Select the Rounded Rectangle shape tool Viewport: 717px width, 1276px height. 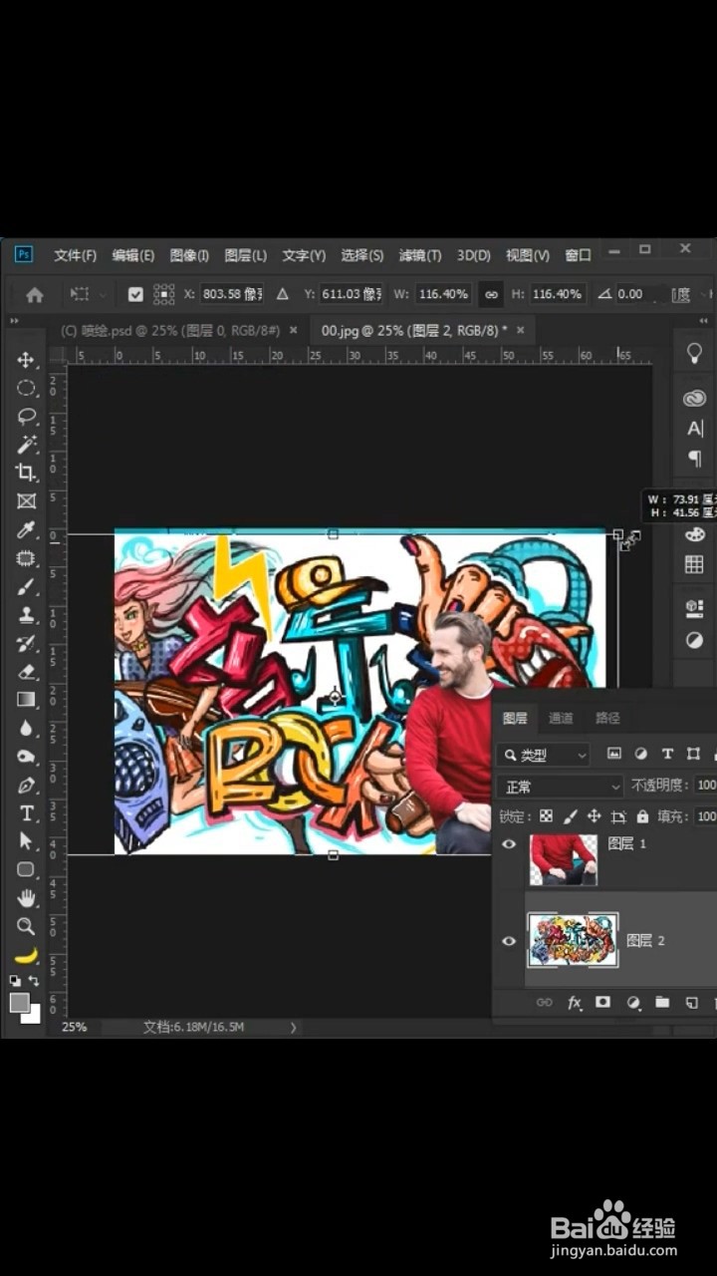click(26, 869)
